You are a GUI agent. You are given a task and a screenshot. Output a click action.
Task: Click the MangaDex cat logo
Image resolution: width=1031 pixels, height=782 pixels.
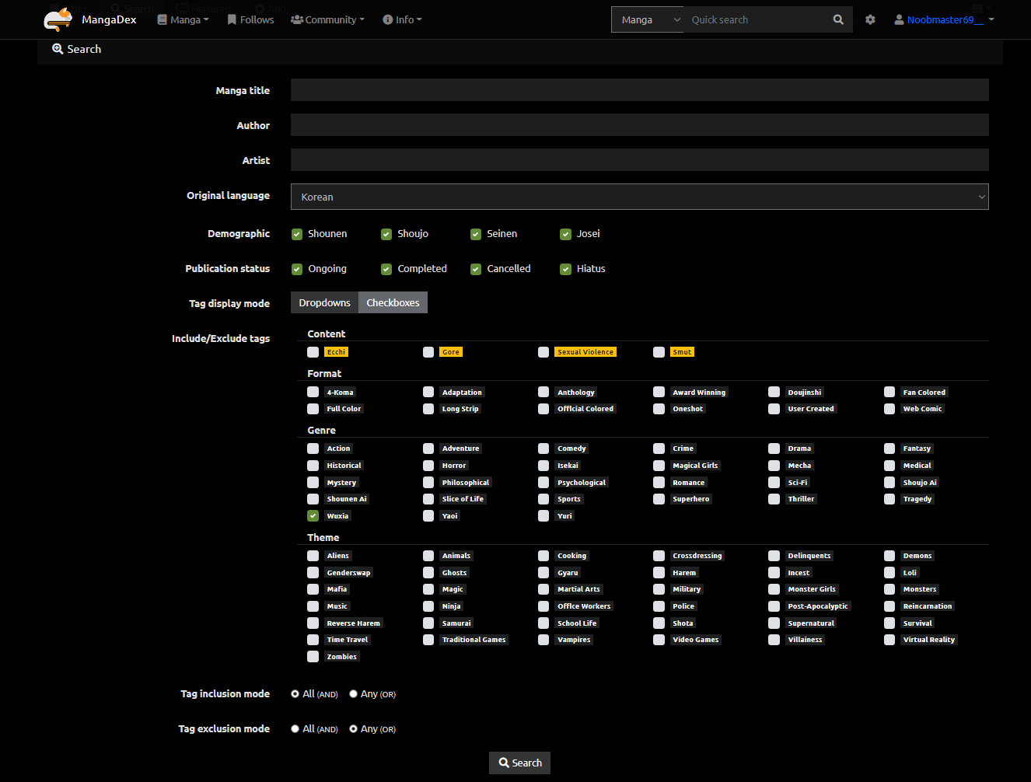click(58, 19)
